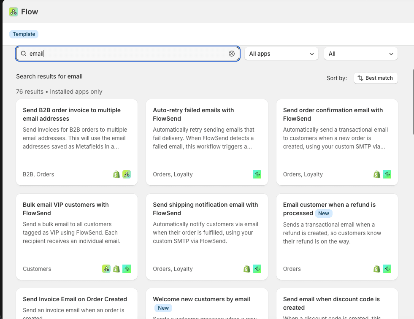Image resolution: width=414 pixels, height=319 pixels.
Task: Open Send B2B order invoice template
Action: pyautogui.click(x=77, y=142)
